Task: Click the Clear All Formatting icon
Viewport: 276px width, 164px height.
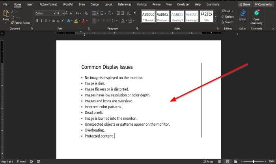Action: click(85, 13)
